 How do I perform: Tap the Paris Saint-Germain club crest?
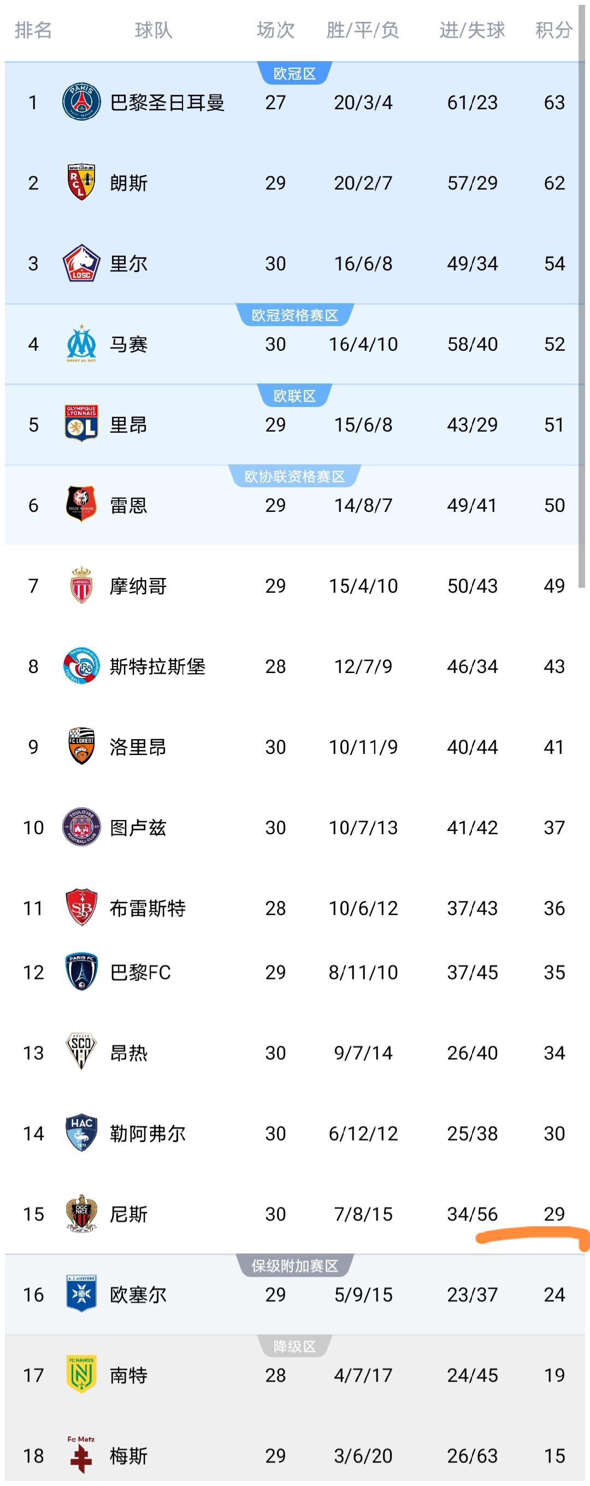(x=81, y=102)
